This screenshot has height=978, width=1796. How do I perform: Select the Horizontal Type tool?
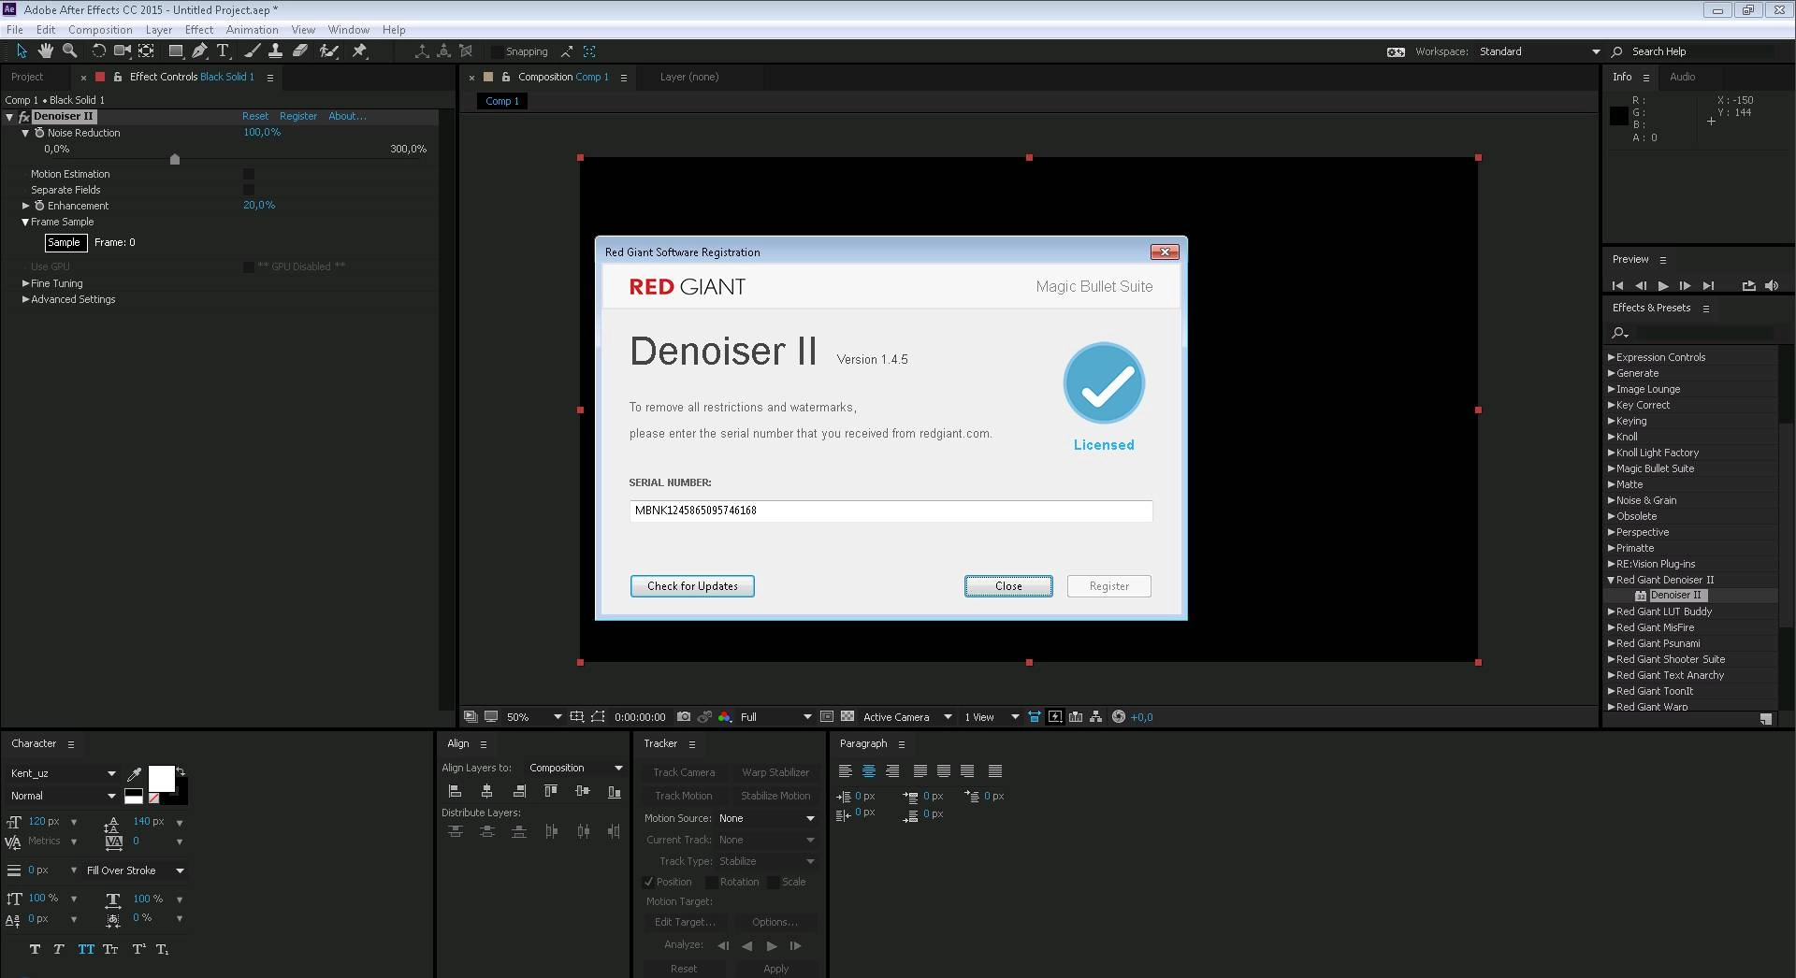223,51
